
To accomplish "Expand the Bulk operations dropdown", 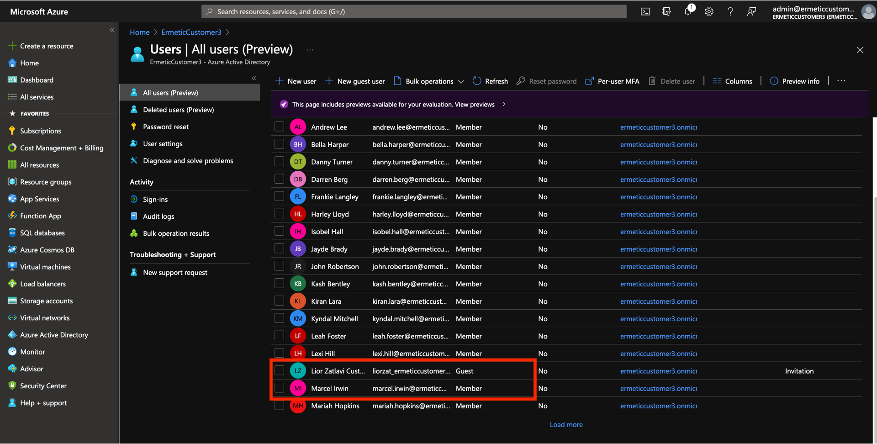I will click(x=428, y=81).
